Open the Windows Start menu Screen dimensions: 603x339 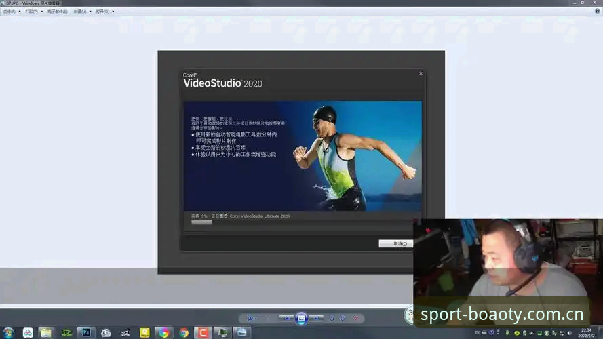[8, 333]
